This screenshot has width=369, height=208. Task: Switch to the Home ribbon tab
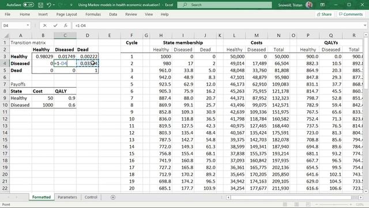click(x=25, y=14)
